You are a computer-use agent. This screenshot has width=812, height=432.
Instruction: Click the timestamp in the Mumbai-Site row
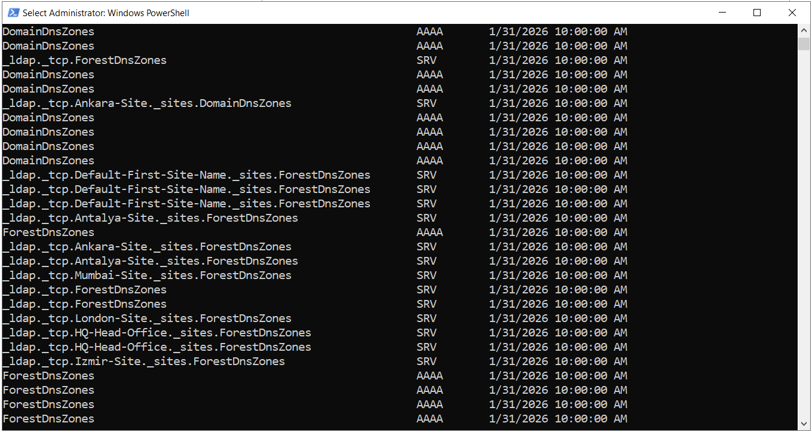(558, 275)
